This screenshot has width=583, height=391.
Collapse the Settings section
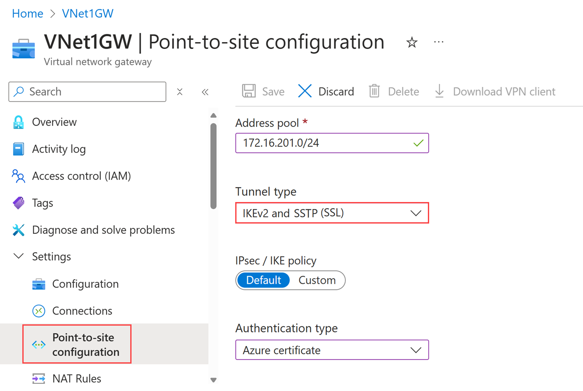coord(19,256)
